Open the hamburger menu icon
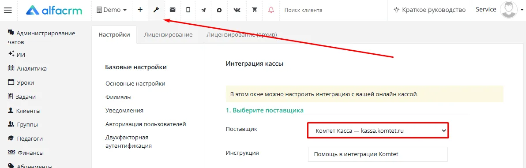The image size is (526, 168). 8,10
